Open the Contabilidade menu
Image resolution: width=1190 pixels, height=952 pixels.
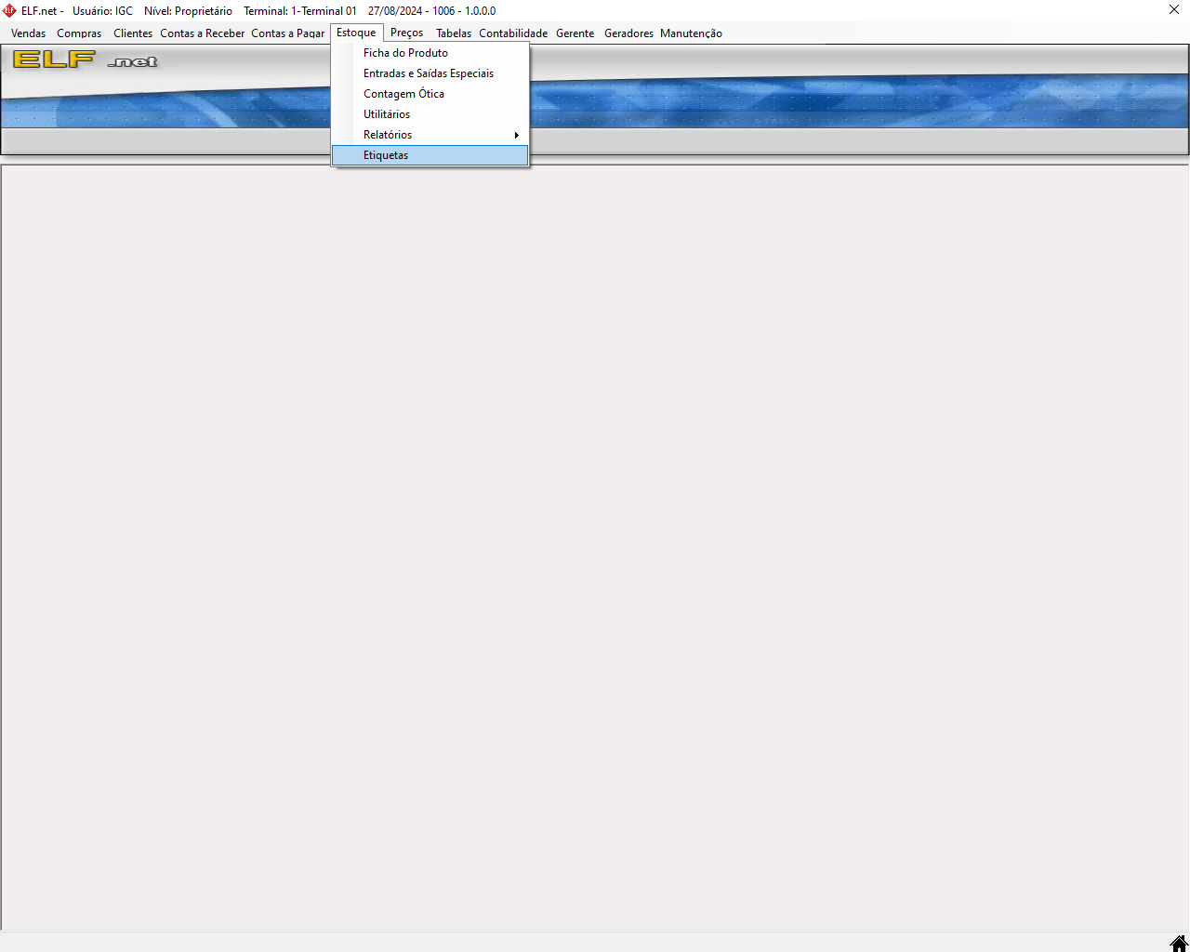(x=513, y=33)
